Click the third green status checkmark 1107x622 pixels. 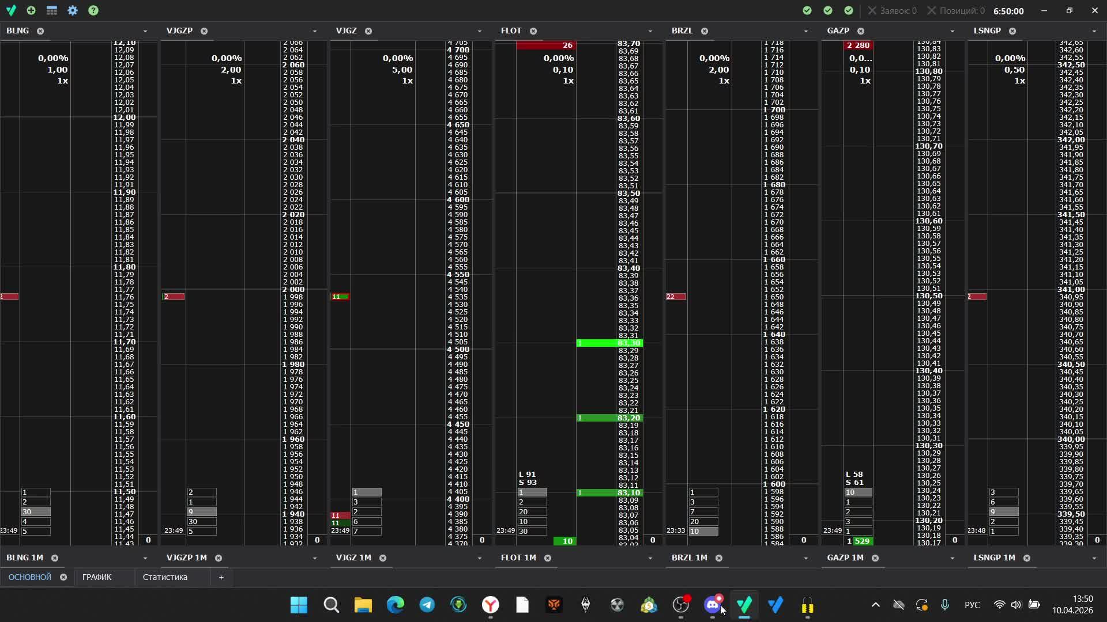849,10
